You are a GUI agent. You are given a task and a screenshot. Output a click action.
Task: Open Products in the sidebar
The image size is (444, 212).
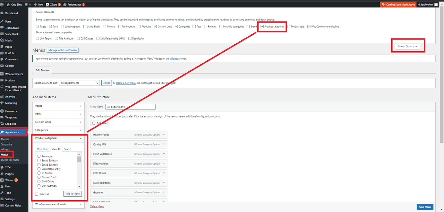coord(10,80)
